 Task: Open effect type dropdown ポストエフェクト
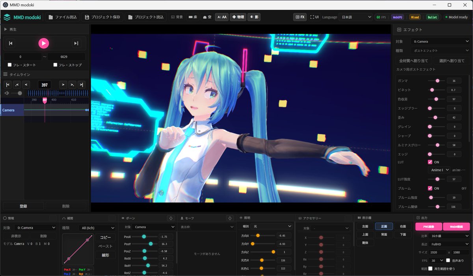(440, 50)
